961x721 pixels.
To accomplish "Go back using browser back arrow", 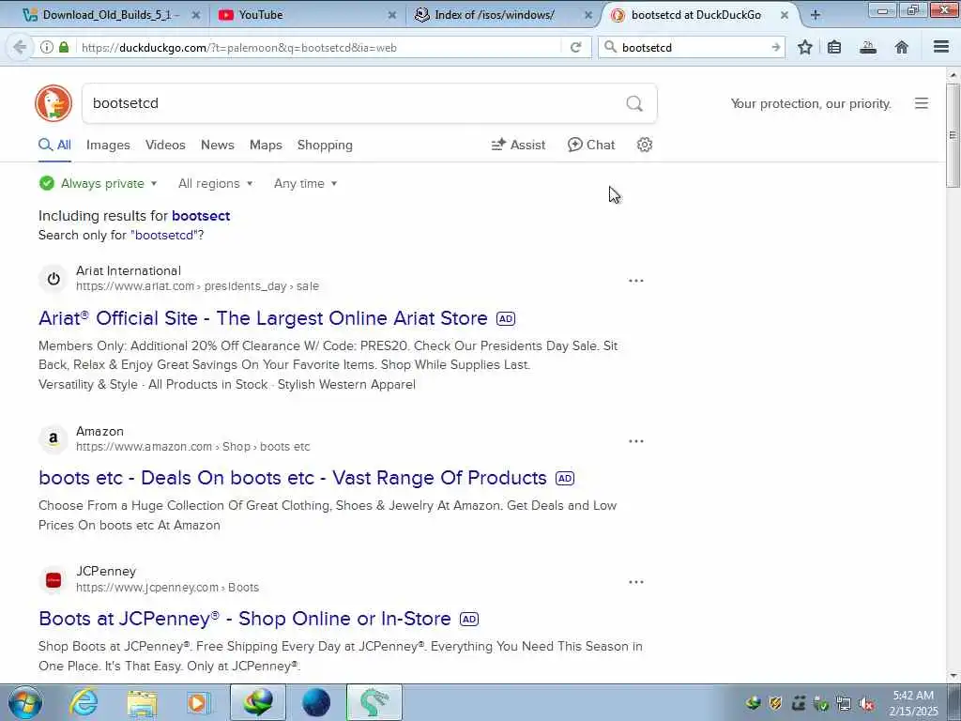I will 20,47.
